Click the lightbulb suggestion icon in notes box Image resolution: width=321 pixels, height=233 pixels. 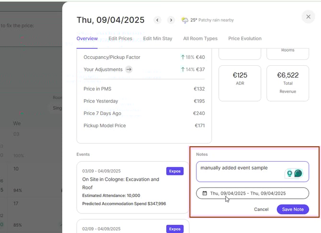click(x=289, y=174)
